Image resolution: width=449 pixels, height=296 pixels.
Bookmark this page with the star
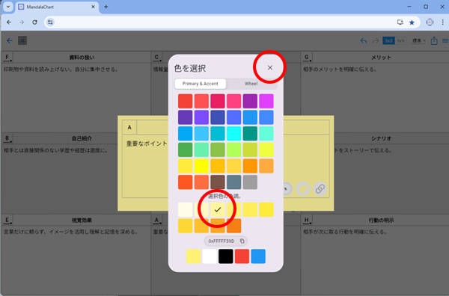click(412, 22)
